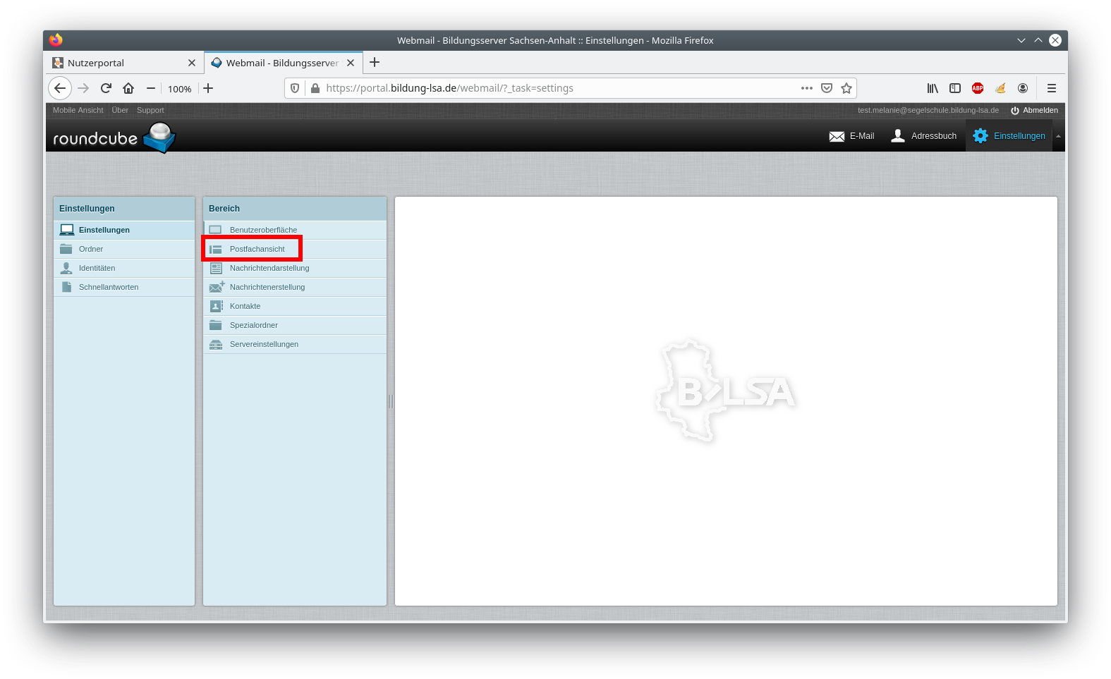Select Ordner in the settings list
Screen dimensions: 1111x679
pyautogui.click(x=124, y=249)
